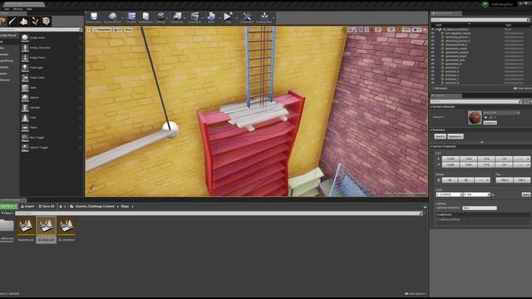Open View Options in Content Browser
Screen dimensions: 532x299
click(x=416, y=294)
